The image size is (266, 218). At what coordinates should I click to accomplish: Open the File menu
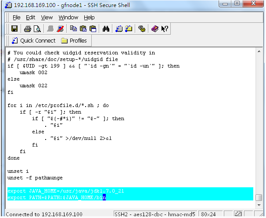point(16,17)
